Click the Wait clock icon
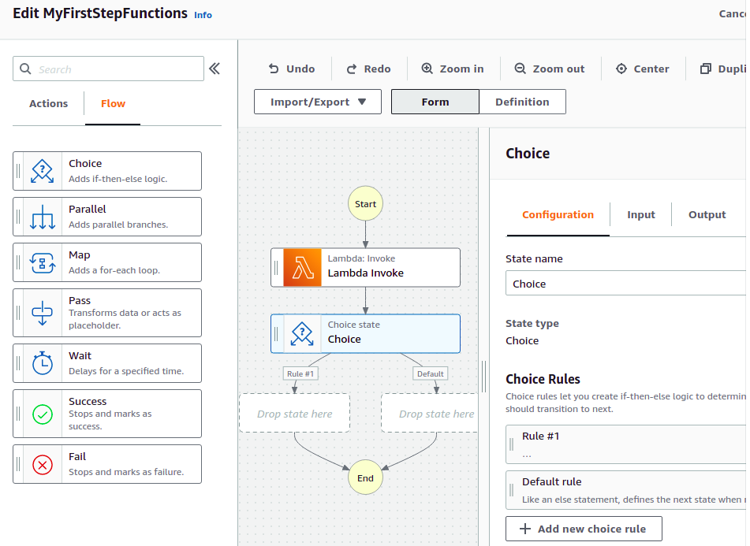The image size is (750, 546). click(x=42, y=363)
